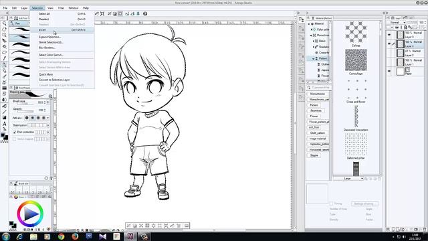Expand the Stabilization options arrow
The image size is (428, 241).
[48, 125]
